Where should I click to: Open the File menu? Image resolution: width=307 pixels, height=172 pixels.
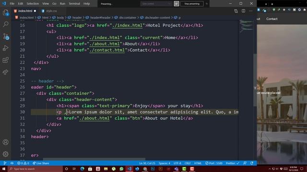tap(12, 3)
